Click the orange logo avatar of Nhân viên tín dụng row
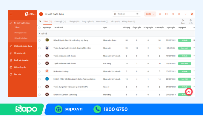This screenshot has width=203, height=116. pyautogui.click(x=47, y=71)
